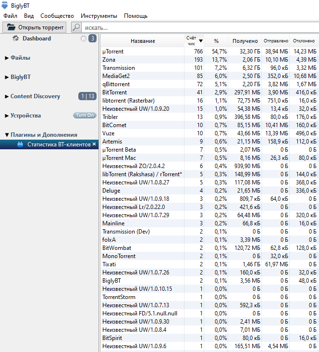
Task: Turn On the Устройства feature
Action: point(85,116)
